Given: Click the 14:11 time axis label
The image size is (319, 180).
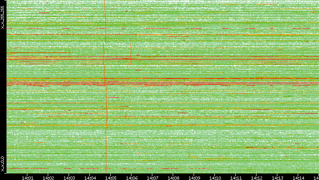Looking at the screenshot, I should click(x=236, y=178).
